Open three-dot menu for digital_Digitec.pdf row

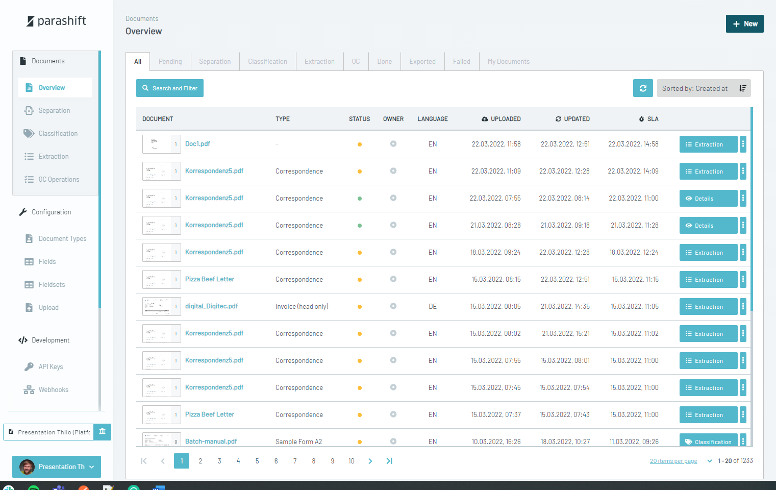(743, 307)
